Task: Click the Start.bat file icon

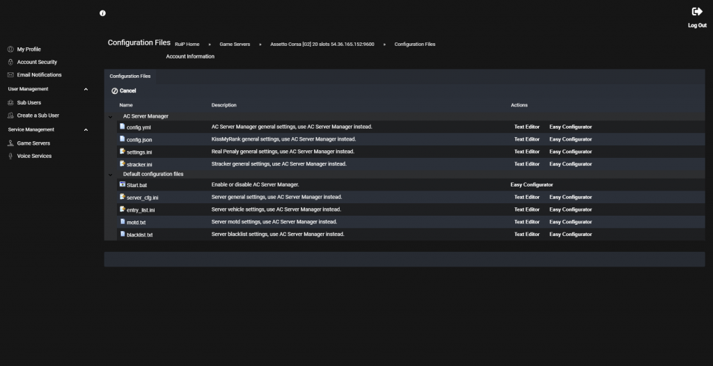Action: coord(123,184)
